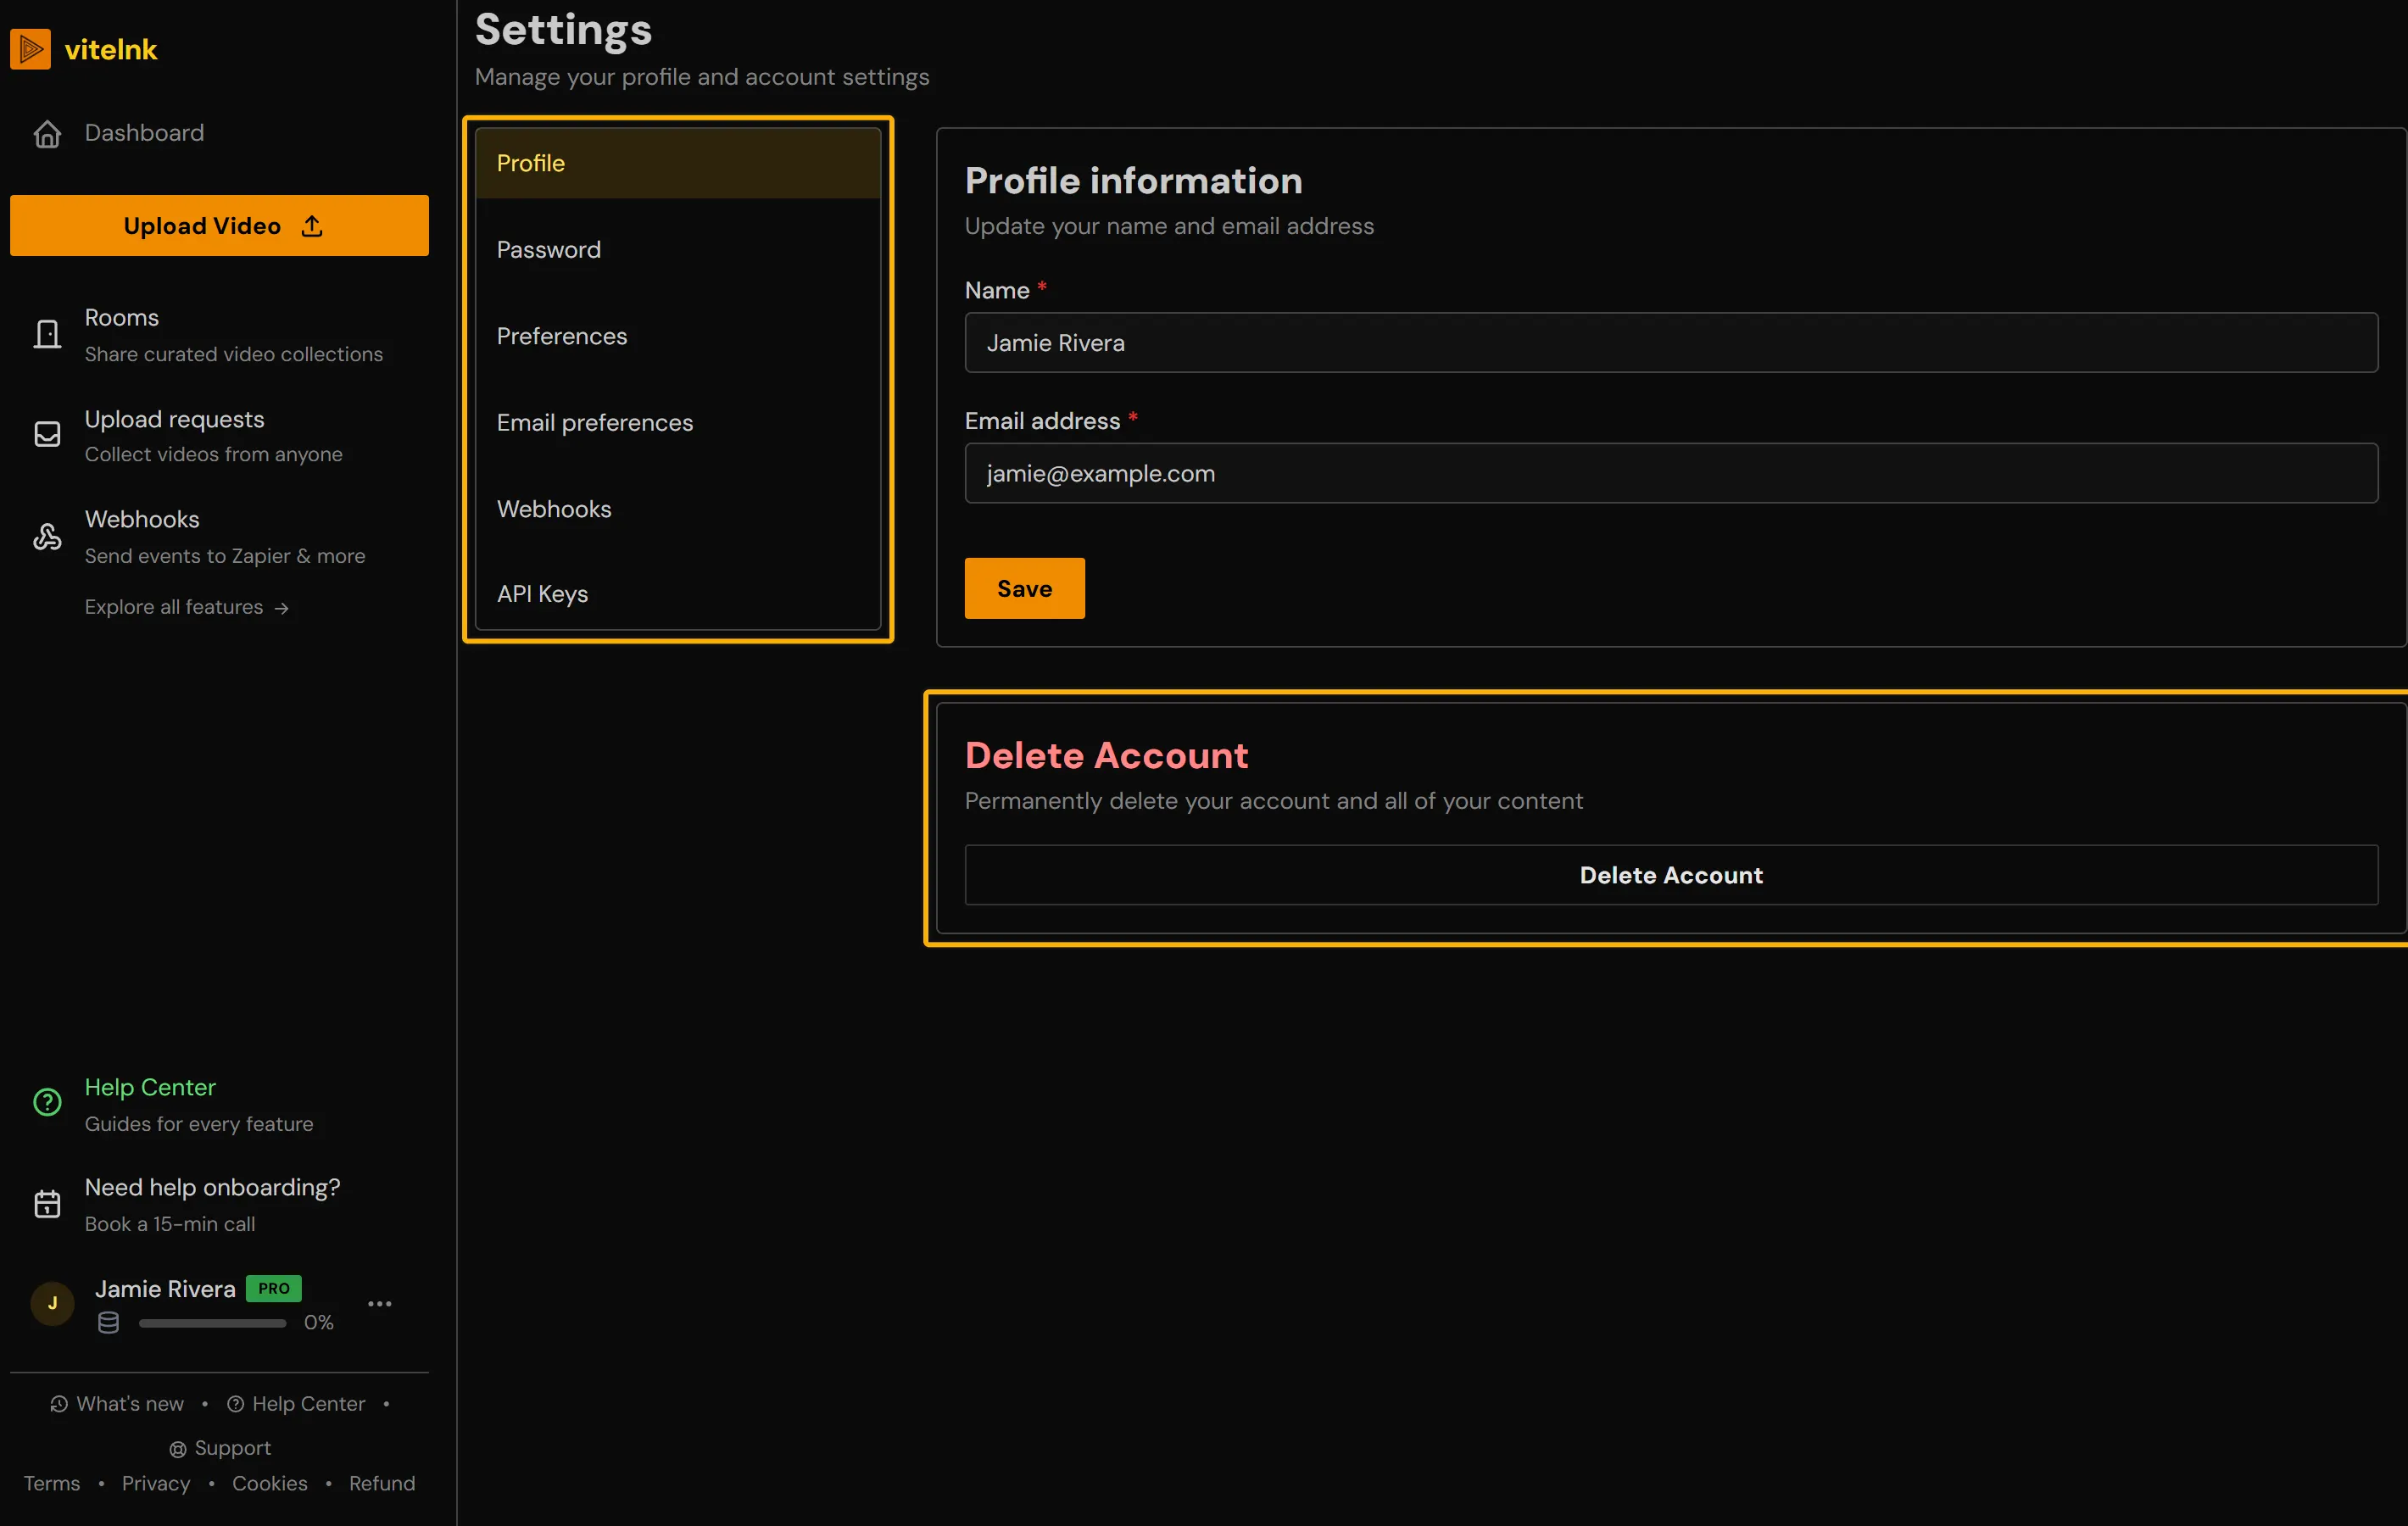Click the Webhooks icon in the sidebar
The width and height of the screenshot is (2408, 1526).
[47, 536]
